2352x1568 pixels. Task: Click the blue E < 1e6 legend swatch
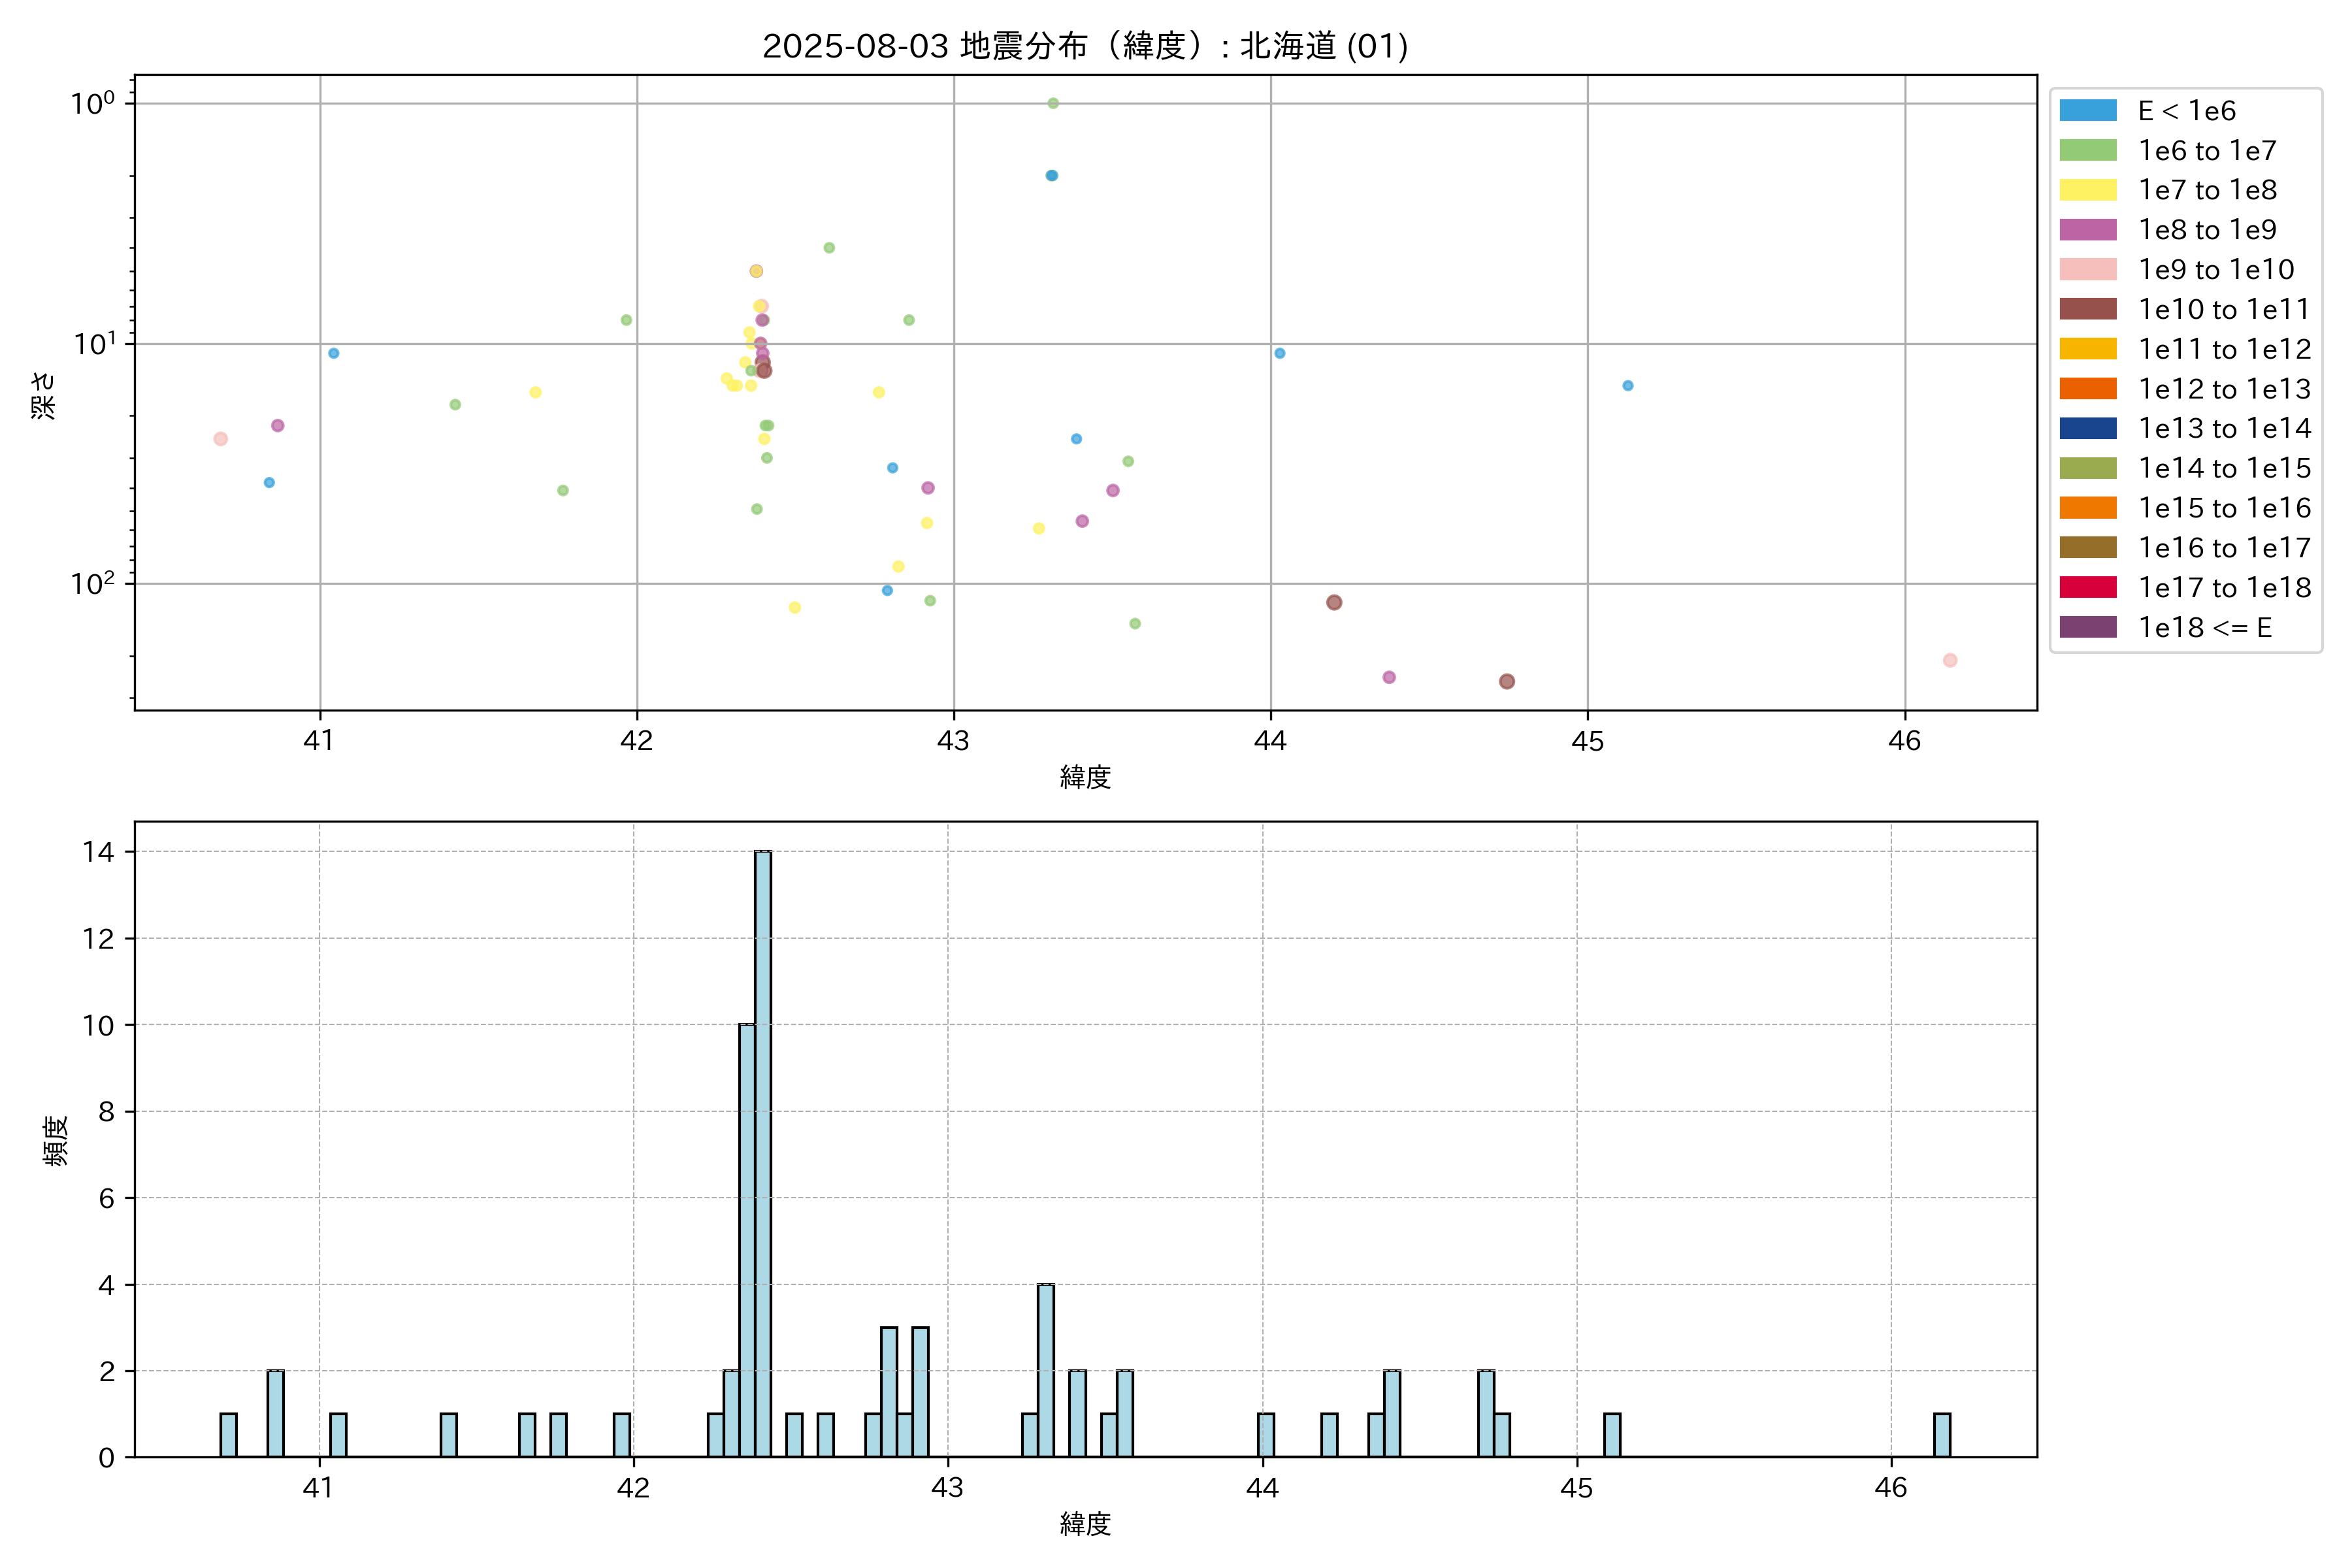[x=2087, y=111]
